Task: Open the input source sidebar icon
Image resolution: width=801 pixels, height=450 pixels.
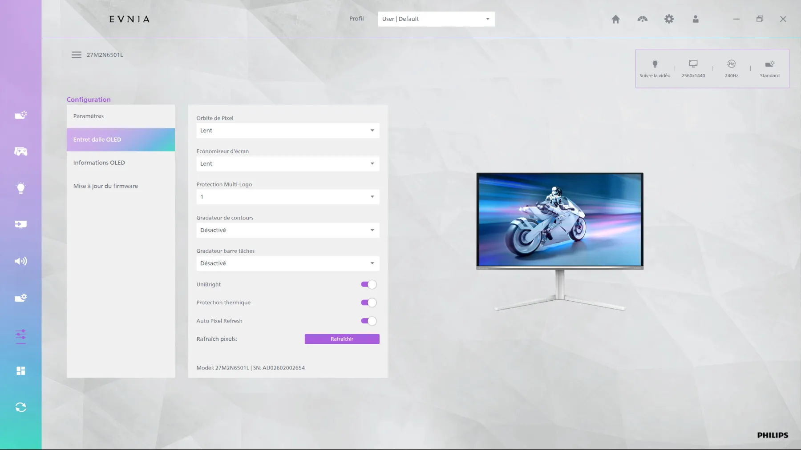Action: pos(20,224)
